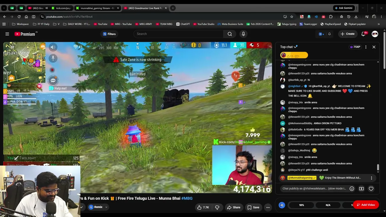Send a heart reaction in chat
386x217 pixels.
point(371,189)
